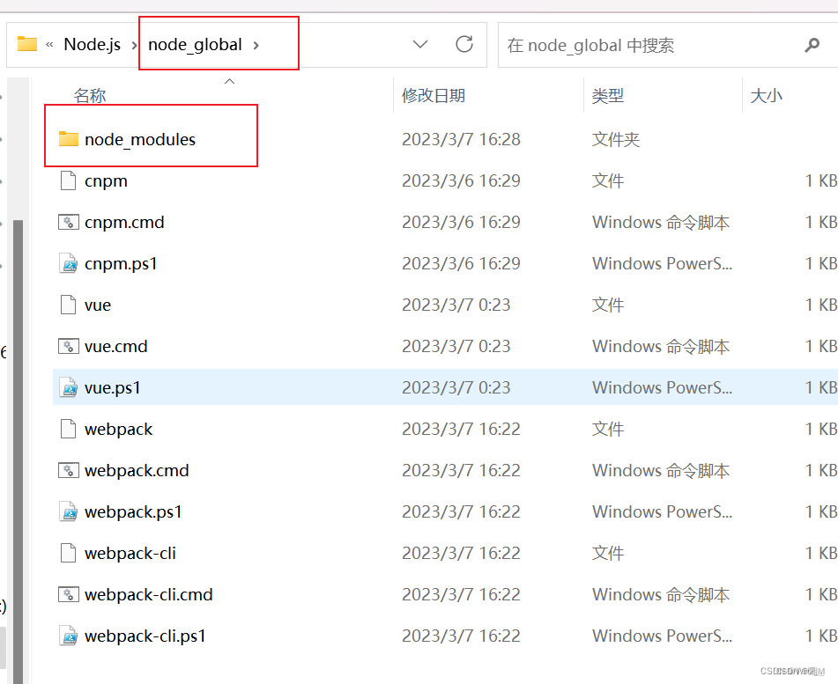Click webpack-cli.ps1 PowerShell icon
The width and height of the screenshot is (838, 684).
click(69, 636)
